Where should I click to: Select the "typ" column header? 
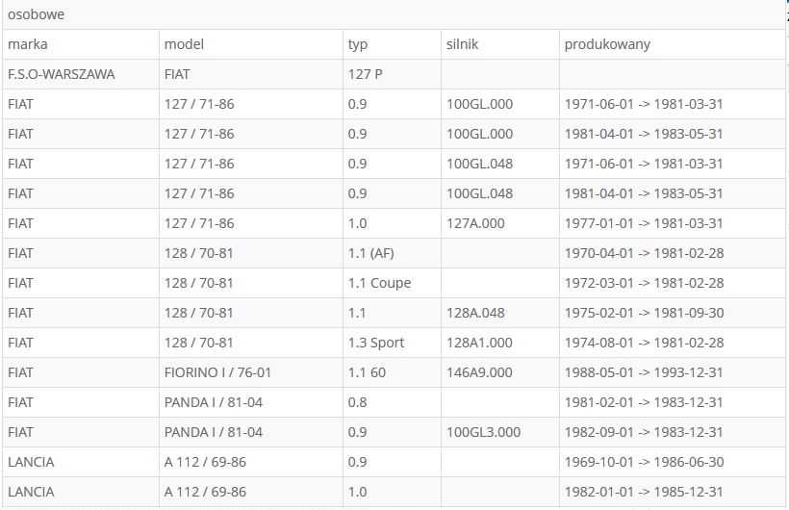(x=358, y=44)
